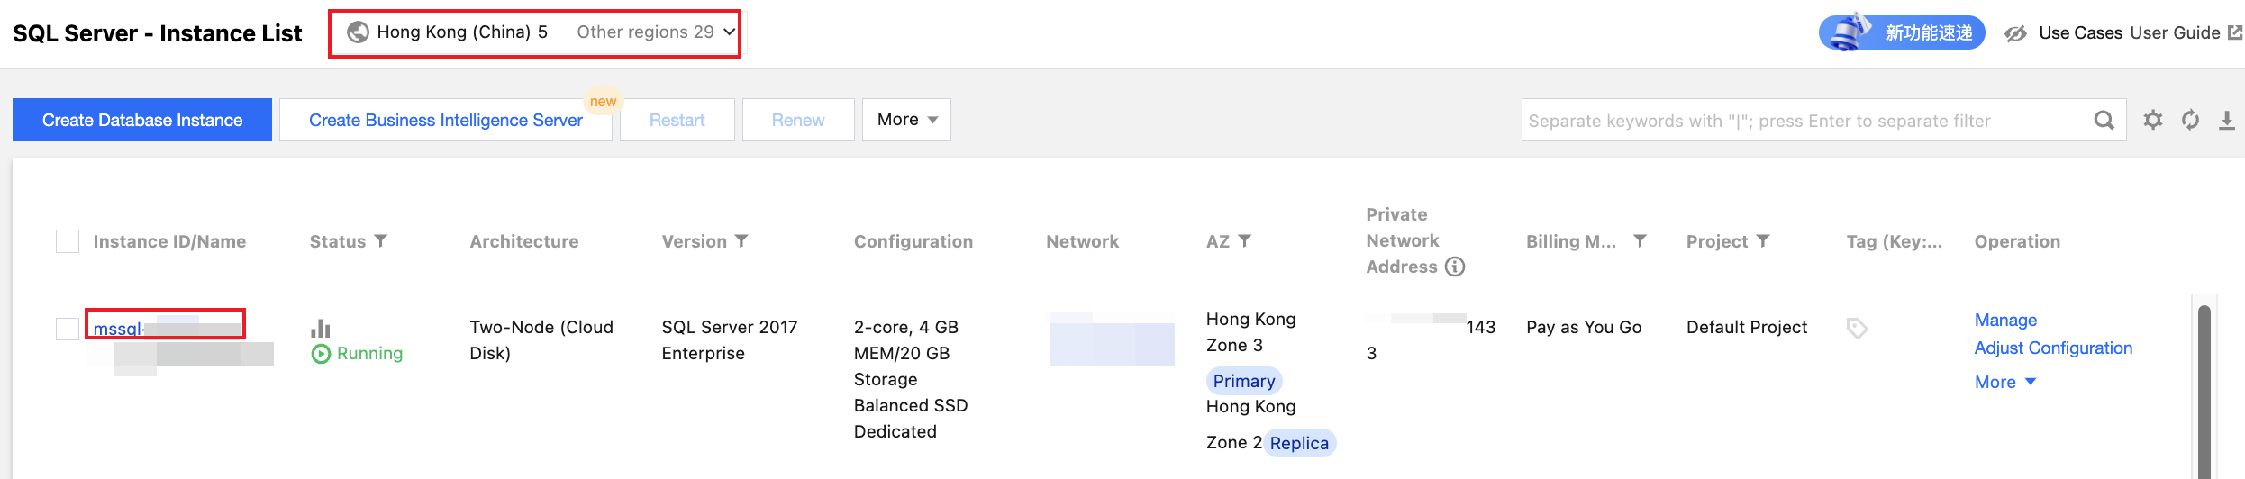The height and width of the screenshot is (479, 2245).
Task: Select all instances checkbox in header
Action: pyautogui.click(x=68, y=241)
